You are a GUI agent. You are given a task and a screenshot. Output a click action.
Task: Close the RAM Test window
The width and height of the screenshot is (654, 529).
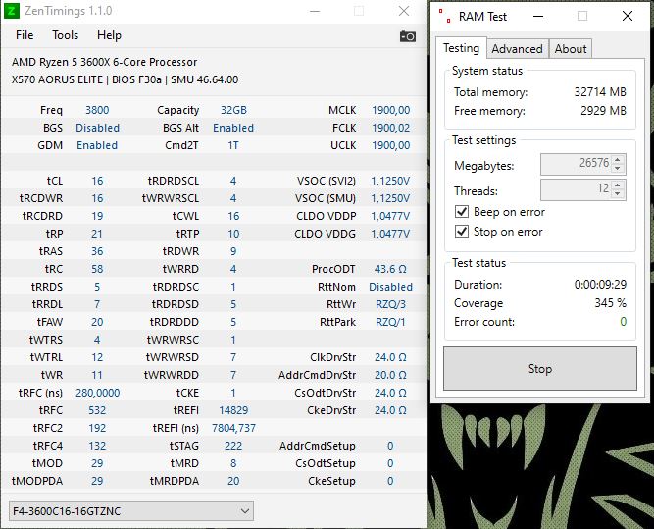pos(628,17)
